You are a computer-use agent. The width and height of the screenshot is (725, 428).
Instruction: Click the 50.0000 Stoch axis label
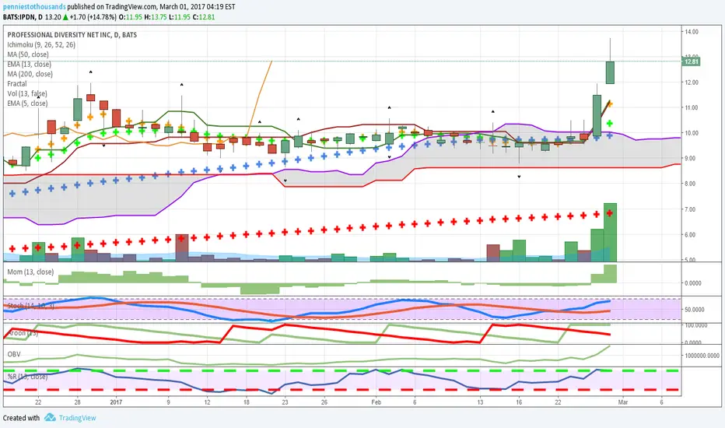pyautogui.click(x=695, y=310)
